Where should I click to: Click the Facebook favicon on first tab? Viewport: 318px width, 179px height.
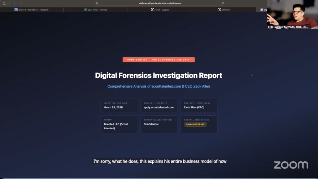tap(16, 10)
